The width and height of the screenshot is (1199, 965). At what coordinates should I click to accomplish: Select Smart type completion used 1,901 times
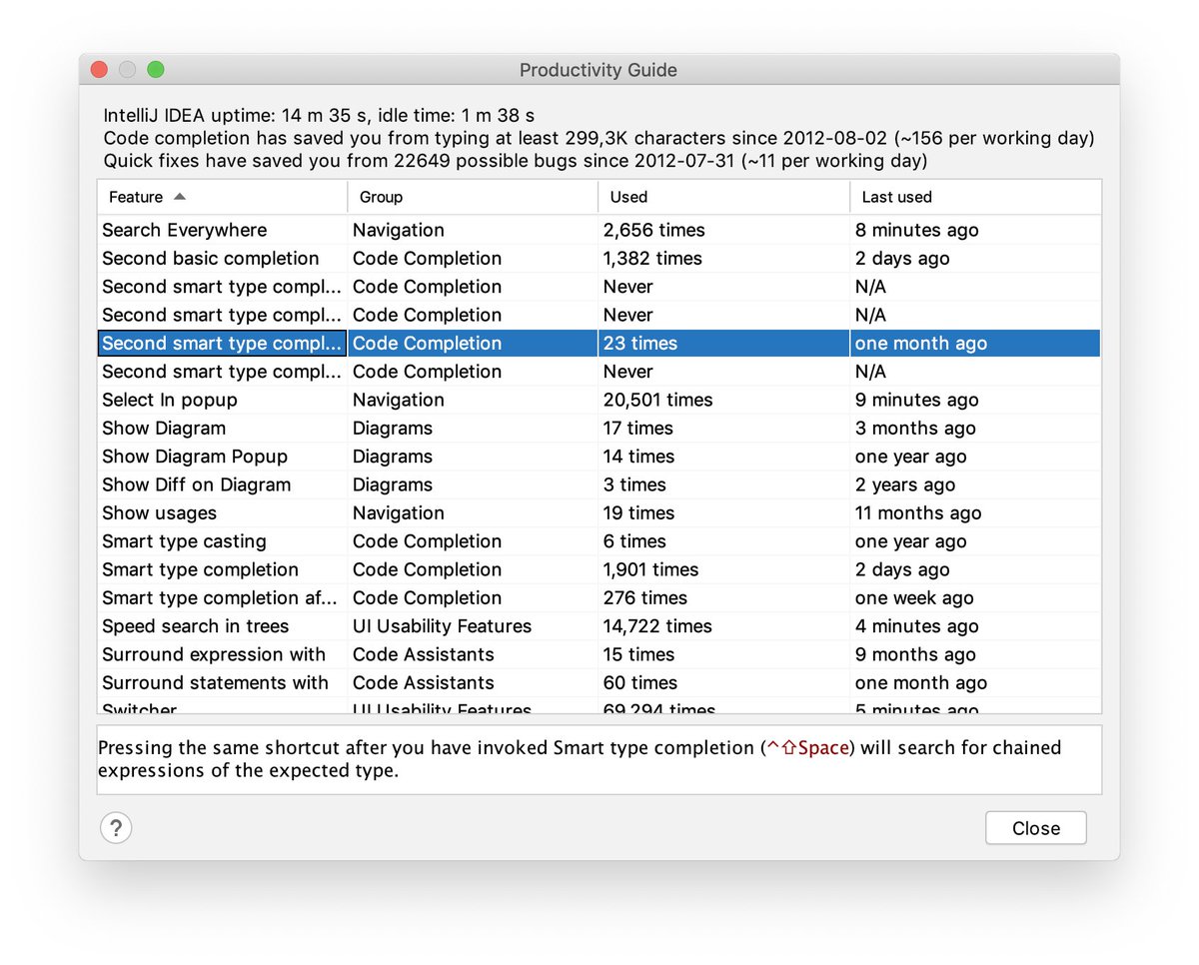click(x=222, y=569)
